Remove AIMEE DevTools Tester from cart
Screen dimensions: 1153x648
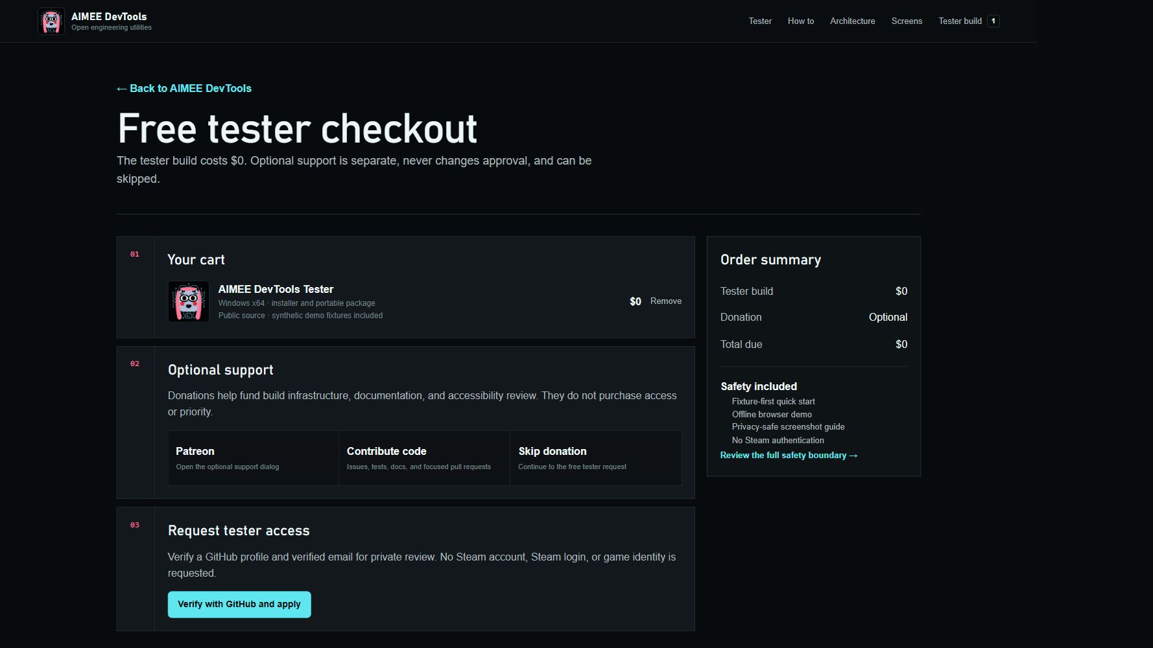(x=666, y=301)
